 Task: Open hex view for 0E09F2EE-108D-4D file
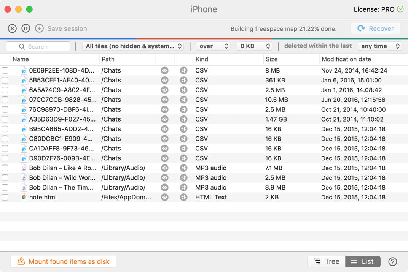tap(184, 70)
